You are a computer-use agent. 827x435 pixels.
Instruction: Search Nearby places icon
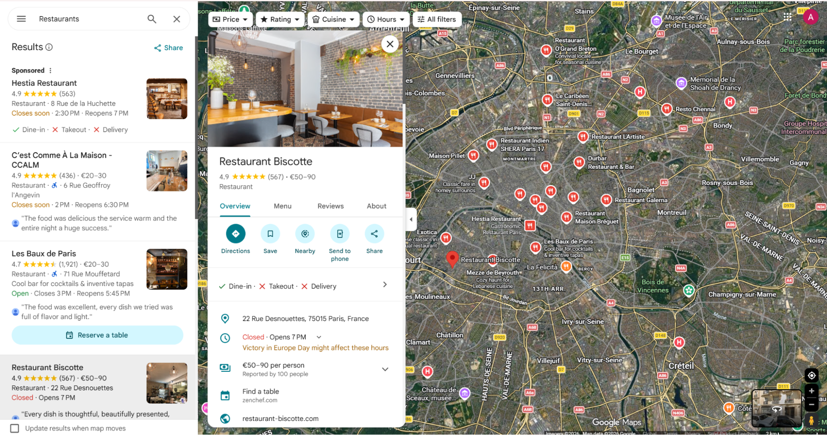click(x=305, y=234)
